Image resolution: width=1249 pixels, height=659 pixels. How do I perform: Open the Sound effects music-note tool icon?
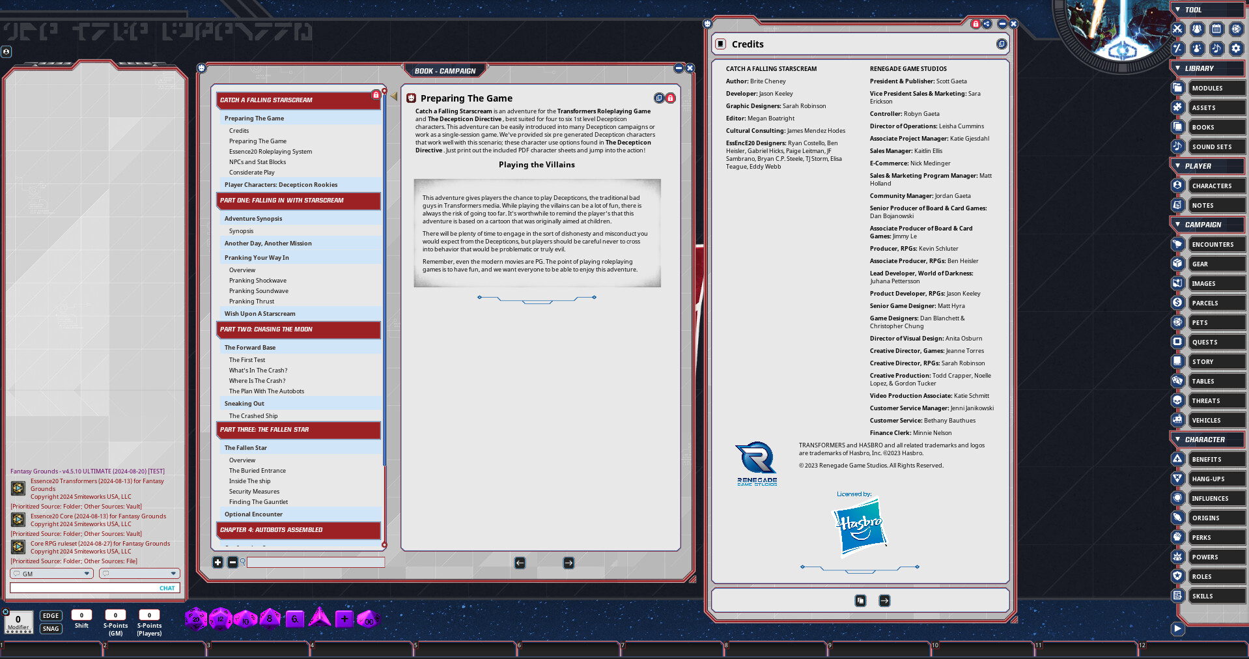pyautogui.click(x=1215, y=48)
